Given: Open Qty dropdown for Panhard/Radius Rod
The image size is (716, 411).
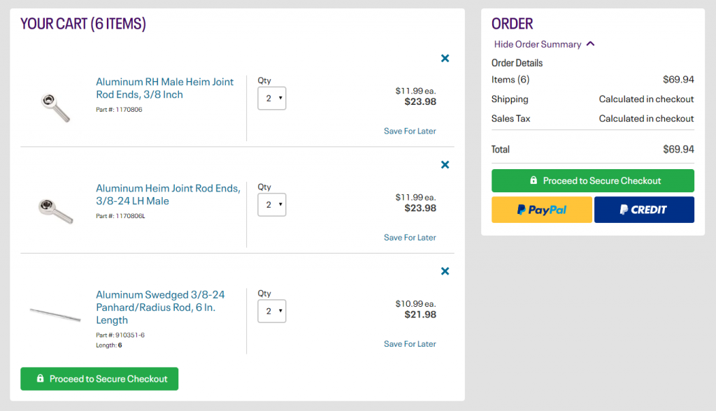Looking at the screenshot, I should pyautogui.click(x=272, y=311).
